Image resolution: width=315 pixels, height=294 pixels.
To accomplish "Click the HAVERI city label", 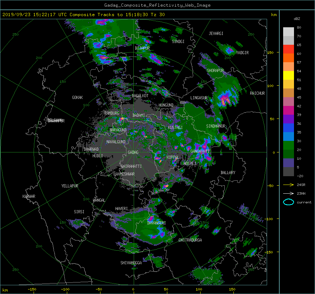I will point(121,209).
